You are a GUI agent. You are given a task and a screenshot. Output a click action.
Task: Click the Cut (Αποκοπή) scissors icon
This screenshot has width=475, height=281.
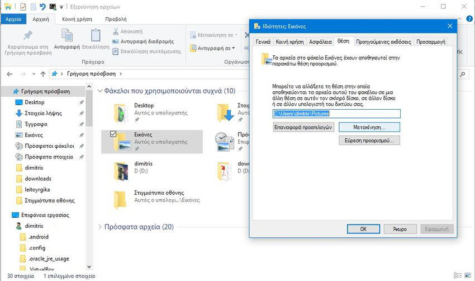pyautogui.click(x=116, y=31)
